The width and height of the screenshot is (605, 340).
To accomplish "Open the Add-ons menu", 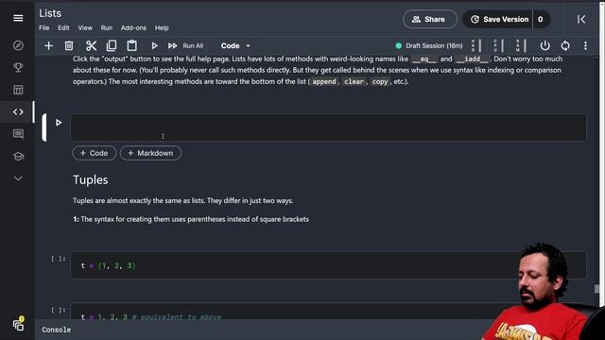I will click(x=133, y=27).
